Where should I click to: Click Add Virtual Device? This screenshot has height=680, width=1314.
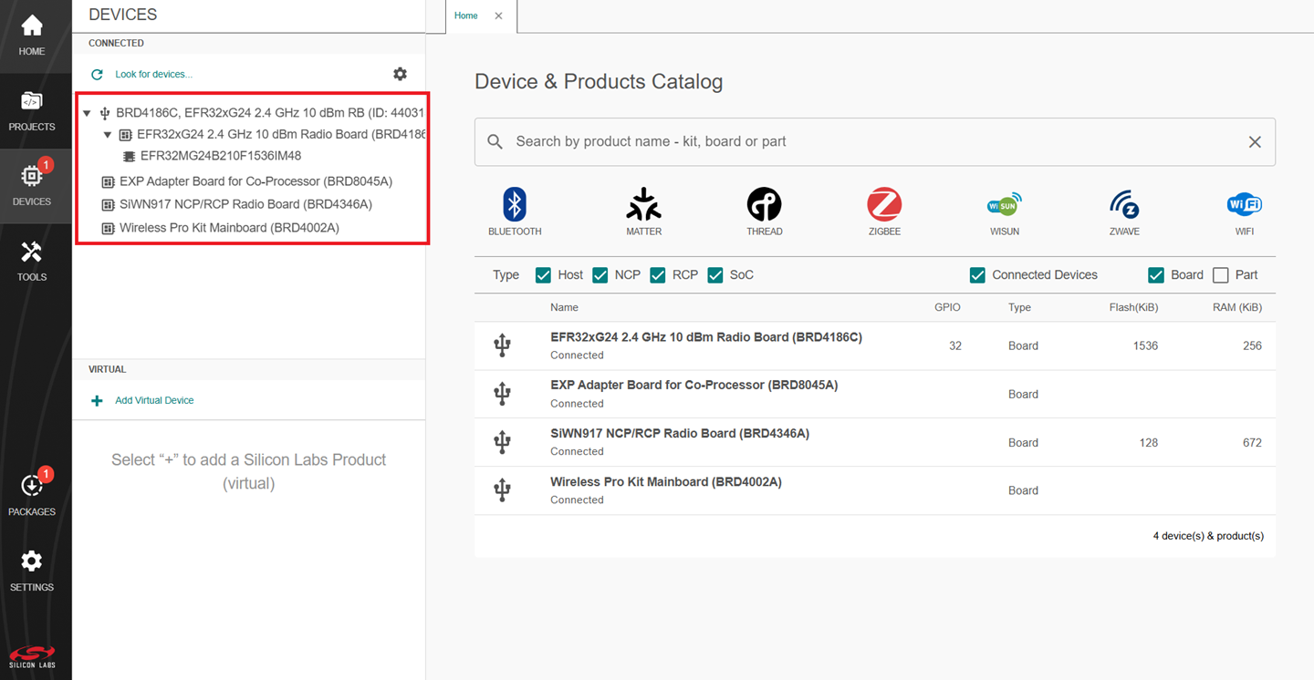point(153,400)
